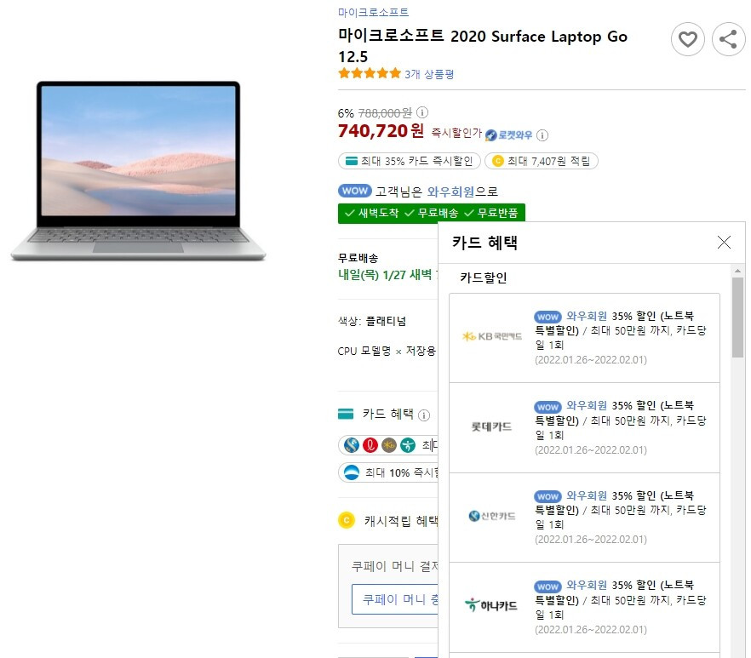The width and height of the screenshot is (751, 658).
Task: Click info icon beside Rocket Wow label
Action: tap(542, 135)
